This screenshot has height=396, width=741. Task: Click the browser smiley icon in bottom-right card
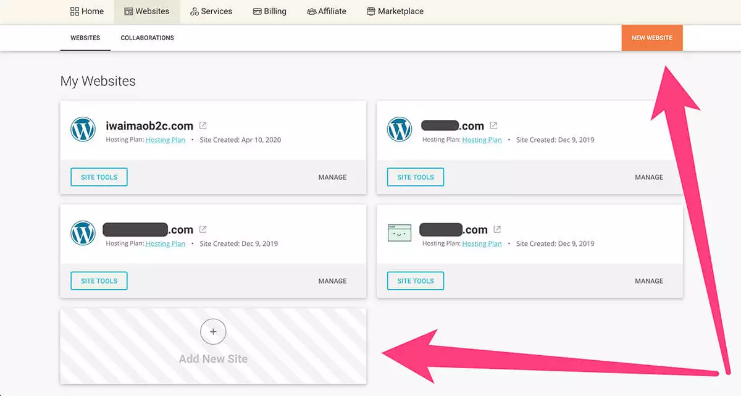point(400,233)
